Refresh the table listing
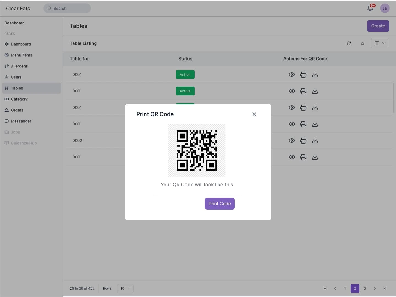 [x=349, y=43]
